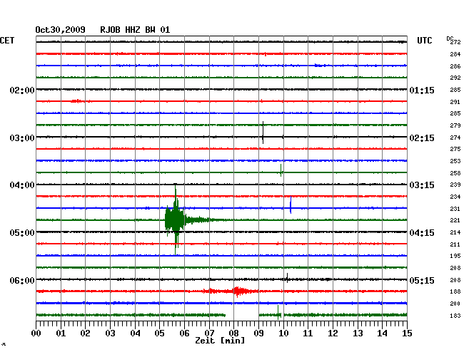Select DC value 195

[x=455, y=256]
